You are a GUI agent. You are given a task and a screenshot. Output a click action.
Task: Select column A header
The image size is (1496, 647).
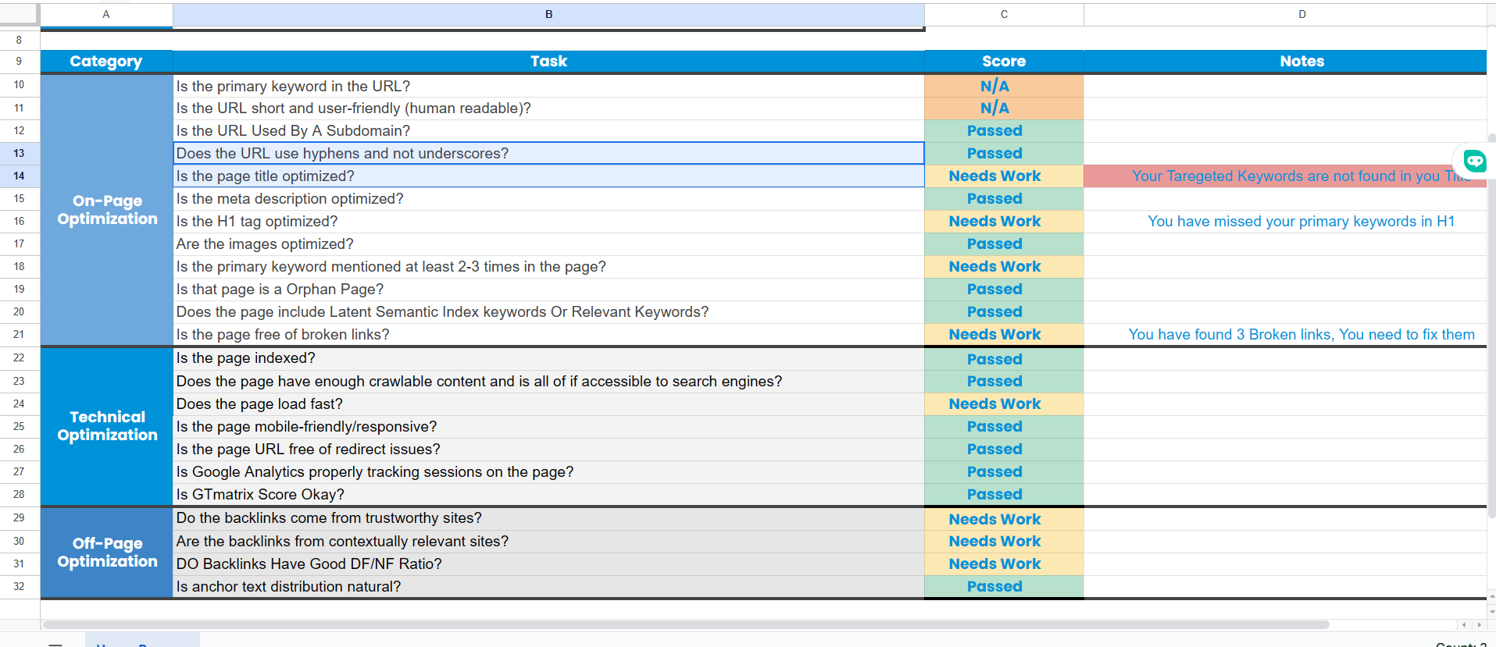click(106, 14)
